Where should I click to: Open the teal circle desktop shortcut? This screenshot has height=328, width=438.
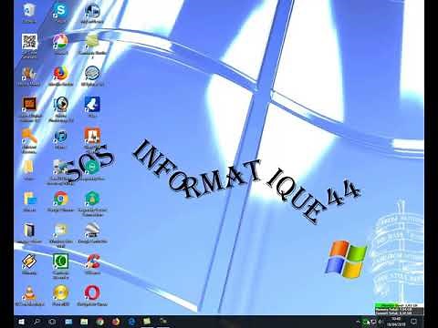tap(92, 167)
